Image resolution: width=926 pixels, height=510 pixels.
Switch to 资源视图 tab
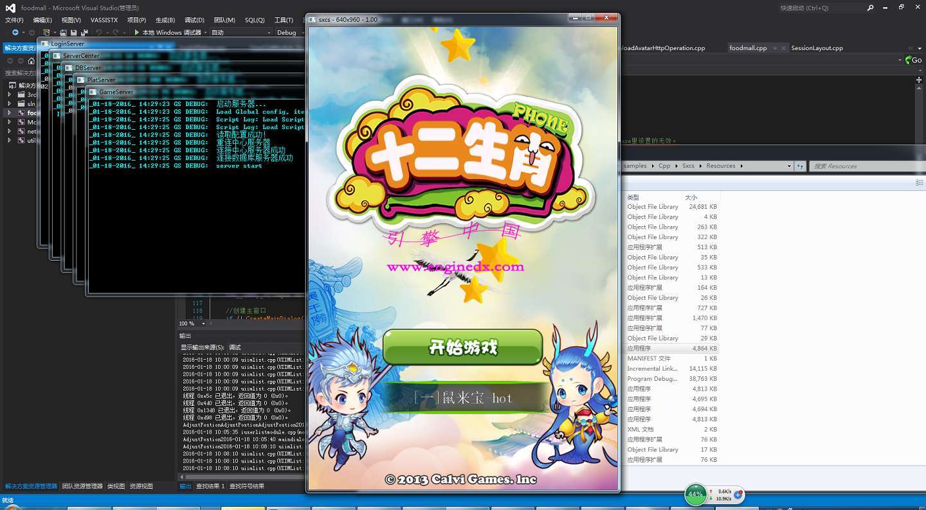pyautogui.click(x=141, y=486)
